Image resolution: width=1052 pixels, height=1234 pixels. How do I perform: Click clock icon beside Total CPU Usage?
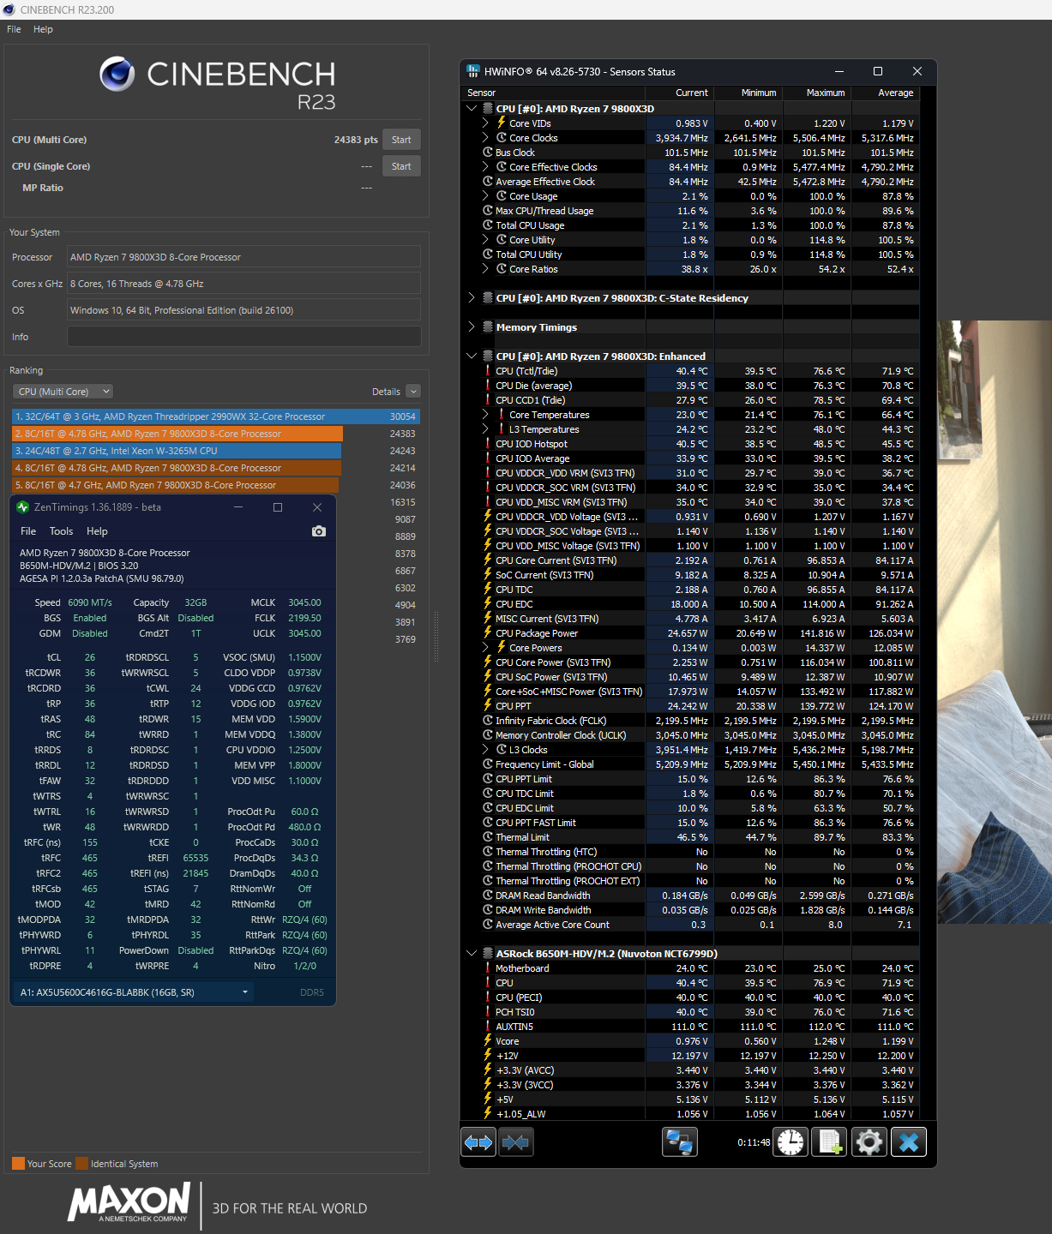tap(488, 225)
